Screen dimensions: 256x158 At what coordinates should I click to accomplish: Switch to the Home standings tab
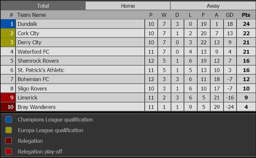point(128,6)
